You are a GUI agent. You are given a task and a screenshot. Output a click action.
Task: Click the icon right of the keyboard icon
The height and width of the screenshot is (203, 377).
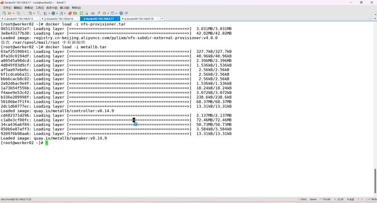click(x=98, y=13)
